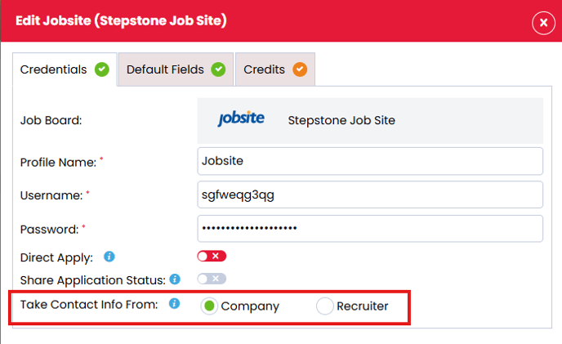Enable the Share Application Status switch

click(x=212, y=279)
